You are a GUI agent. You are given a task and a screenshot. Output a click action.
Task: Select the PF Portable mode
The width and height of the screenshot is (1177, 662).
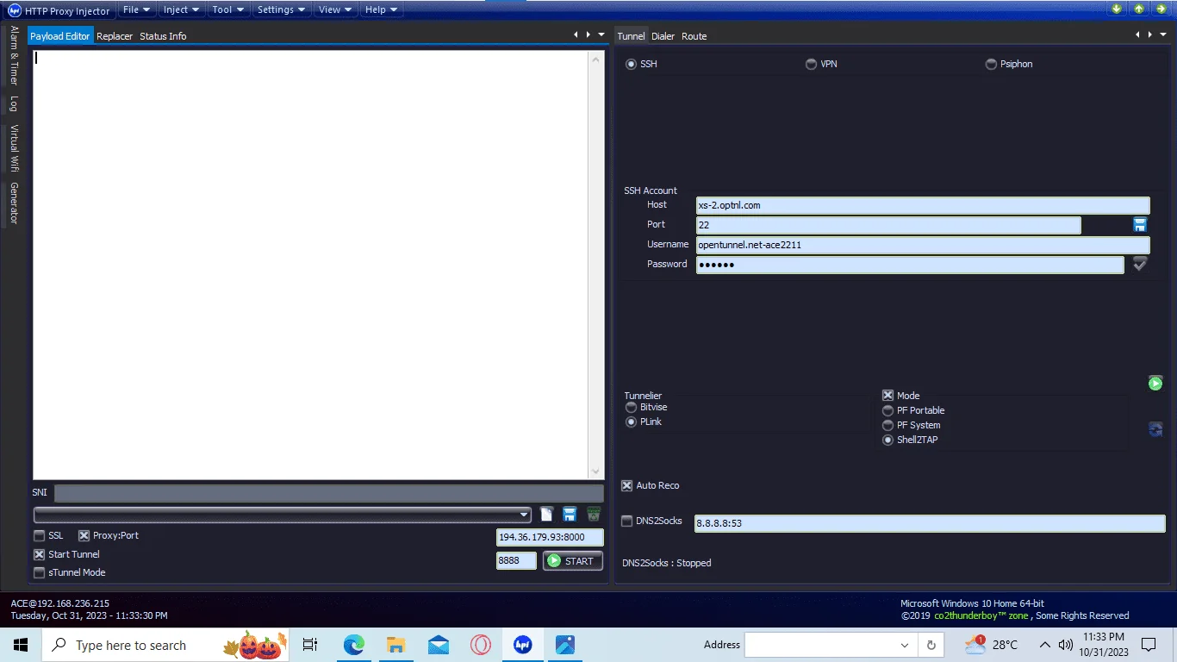(887, 411)
